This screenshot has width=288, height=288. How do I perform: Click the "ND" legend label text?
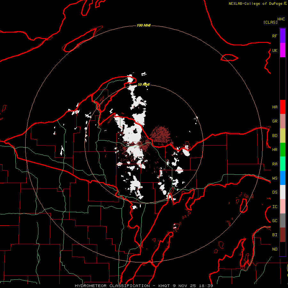pyautogui.click(x=275, y=249)
